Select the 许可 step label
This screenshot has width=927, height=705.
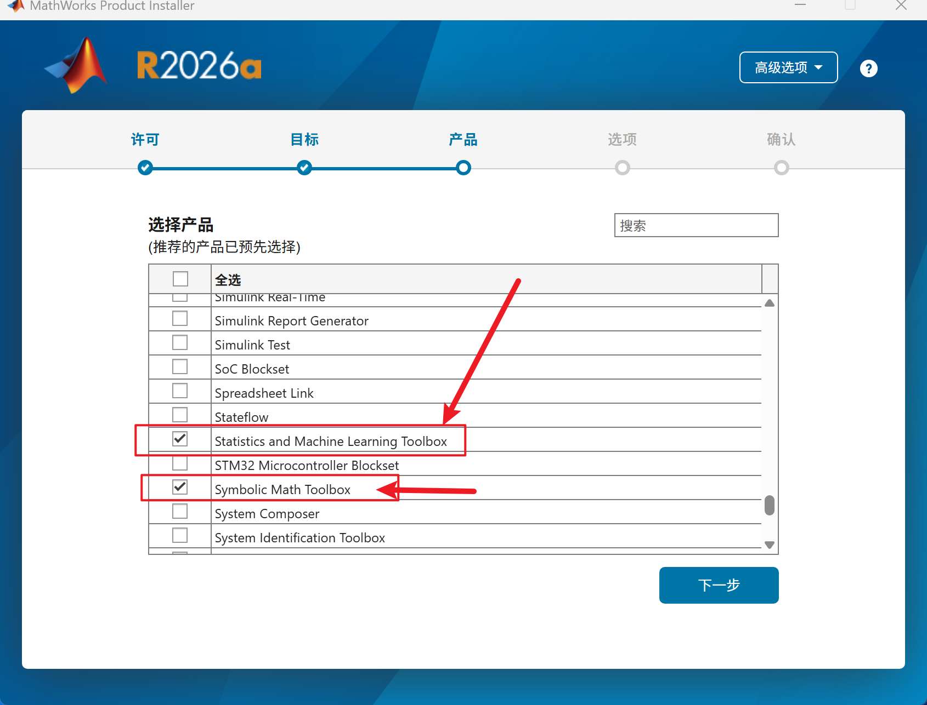click(x=145, y=140)
